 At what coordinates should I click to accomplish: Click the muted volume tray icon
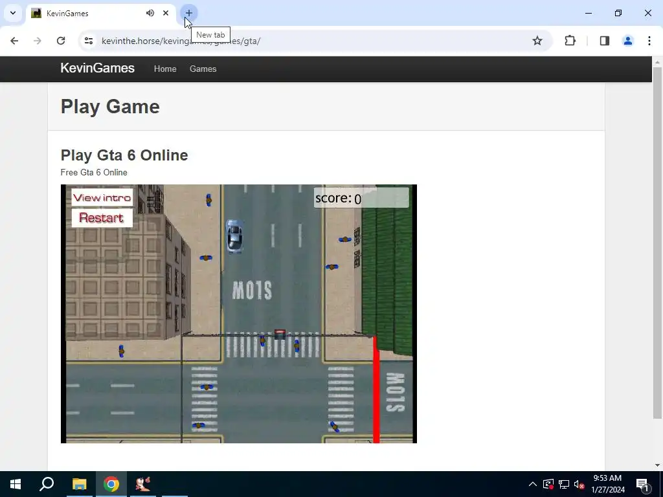579,484
